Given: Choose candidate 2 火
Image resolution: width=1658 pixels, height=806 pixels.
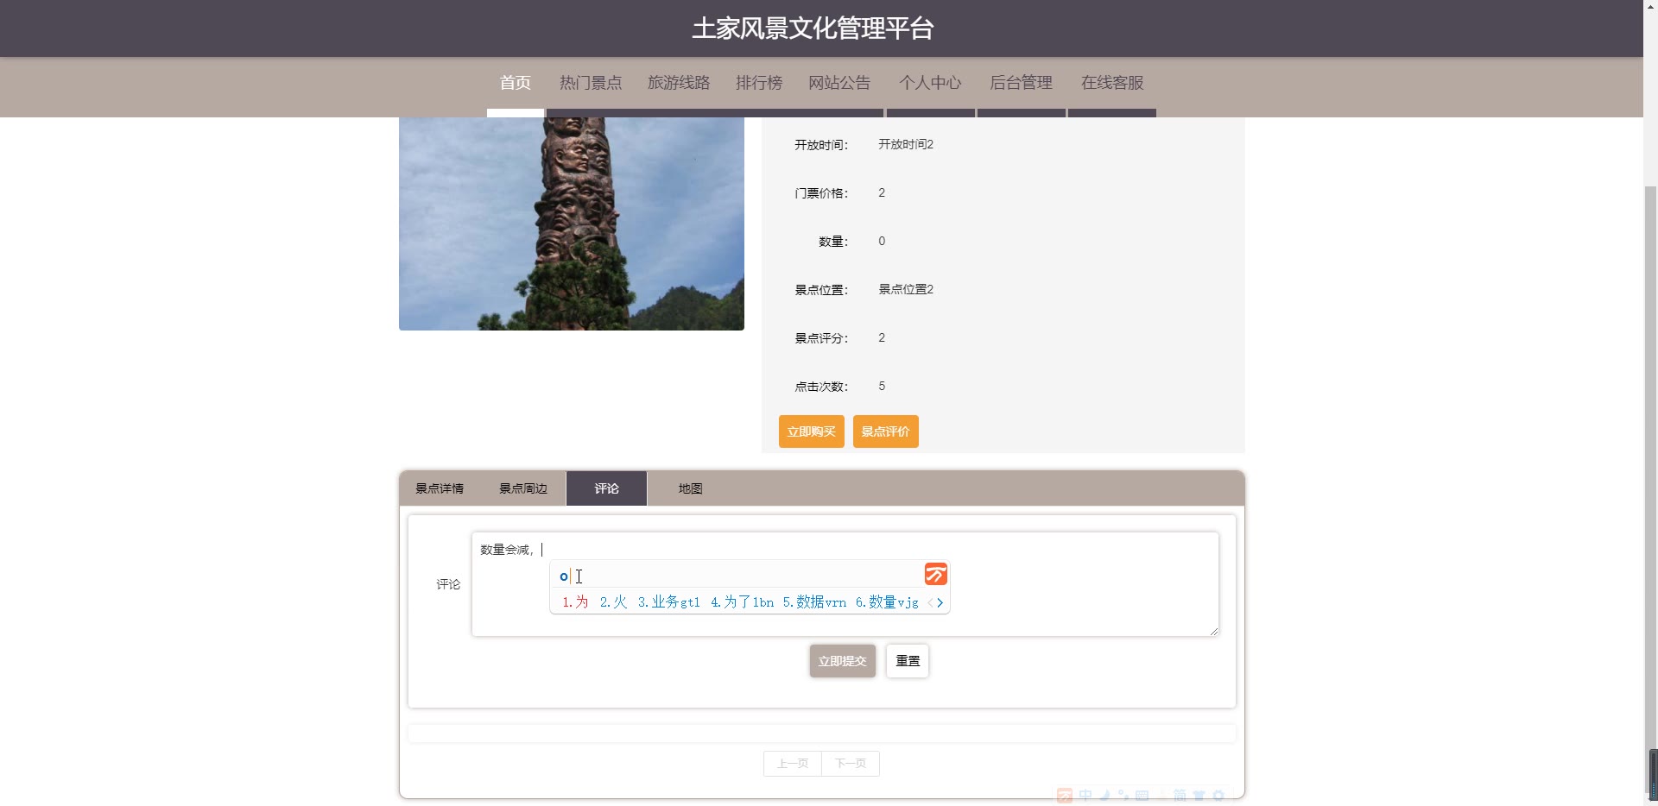Looking at the screenshot, I should (613, 602).
